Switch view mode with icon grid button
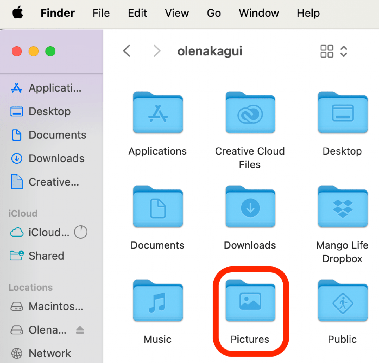Image resolution: width=379 pixels, height=363 pixels. pyautogui.click(x=327, y=51)
